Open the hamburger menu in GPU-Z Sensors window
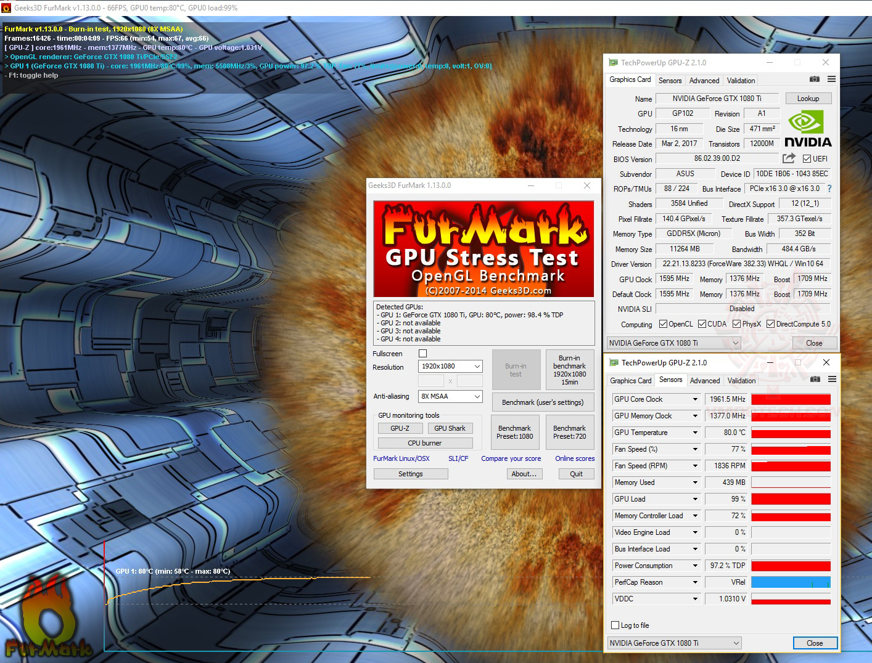 832,380
